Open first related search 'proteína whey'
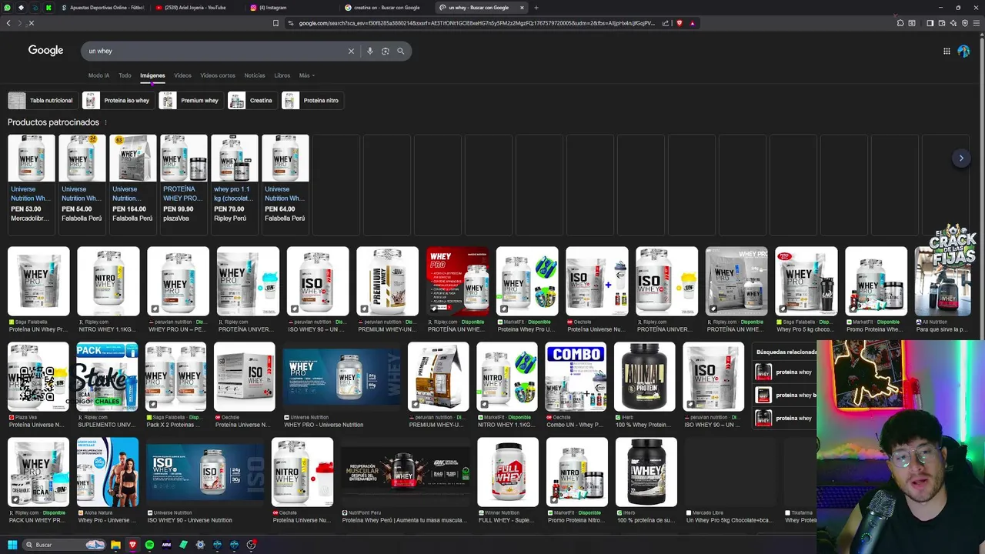Viewport: 985px width, 554px height. tap(783, 372)
